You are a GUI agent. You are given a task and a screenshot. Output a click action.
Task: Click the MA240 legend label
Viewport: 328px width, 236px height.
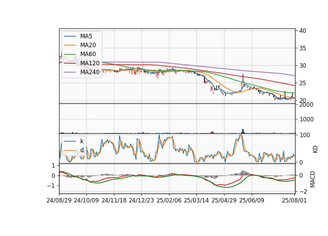click(90, 72)
